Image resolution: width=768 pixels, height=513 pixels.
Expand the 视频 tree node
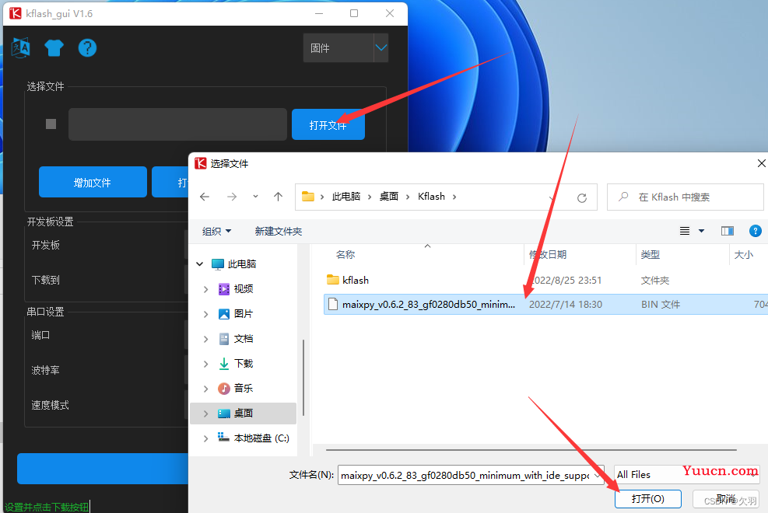205,289
